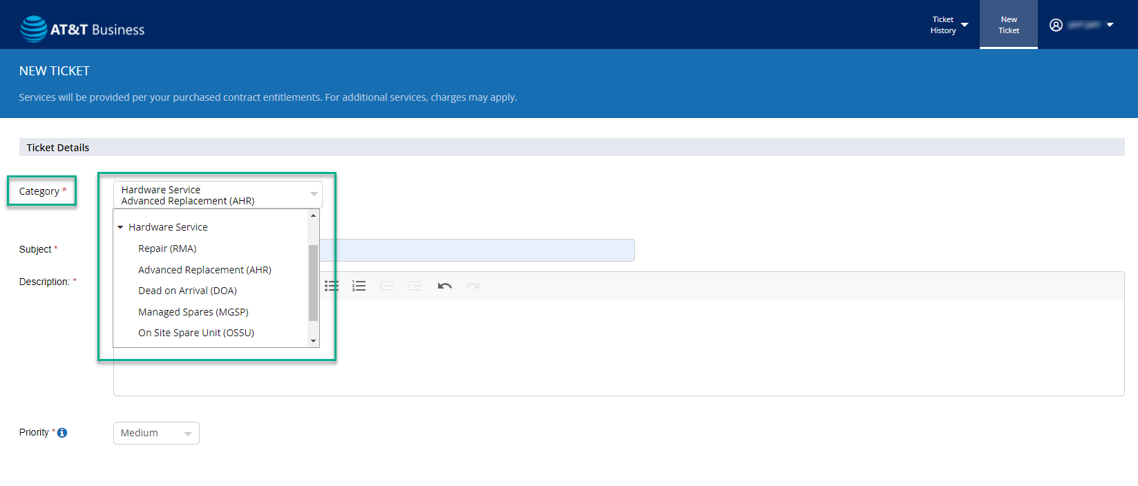Collapse the Hardware Service tree group

coord(120,227)
